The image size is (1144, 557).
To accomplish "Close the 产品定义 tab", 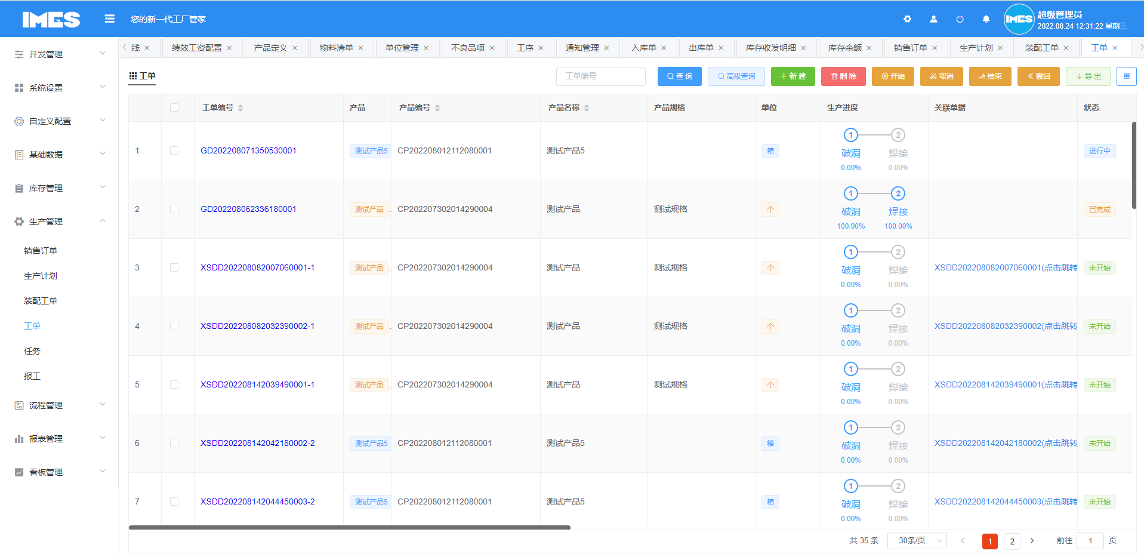I will (295, 48).
